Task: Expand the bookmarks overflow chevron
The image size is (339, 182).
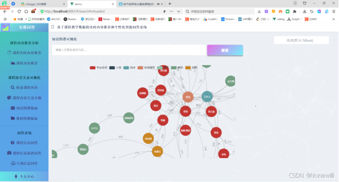Action: 334,19
